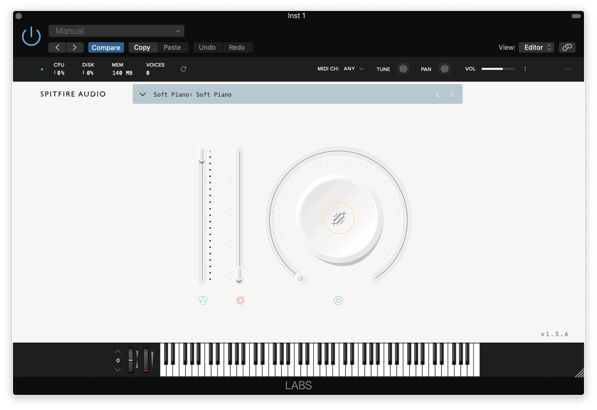Toggle the plugin power bypass button

coord(31,36)
